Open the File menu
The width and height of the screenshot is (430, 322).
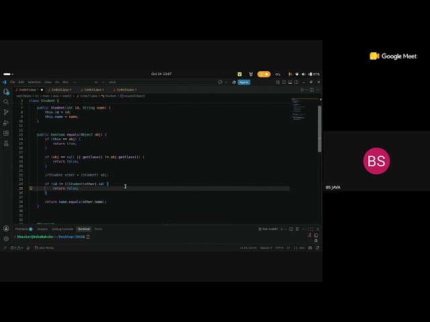[13, 82]
